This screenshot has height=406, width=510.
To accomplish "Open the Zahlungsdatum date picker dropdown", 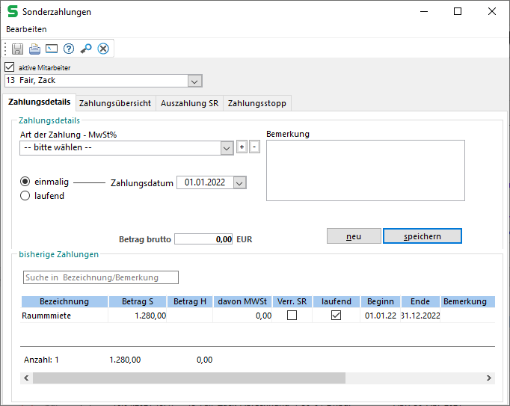I will point(239,182).
